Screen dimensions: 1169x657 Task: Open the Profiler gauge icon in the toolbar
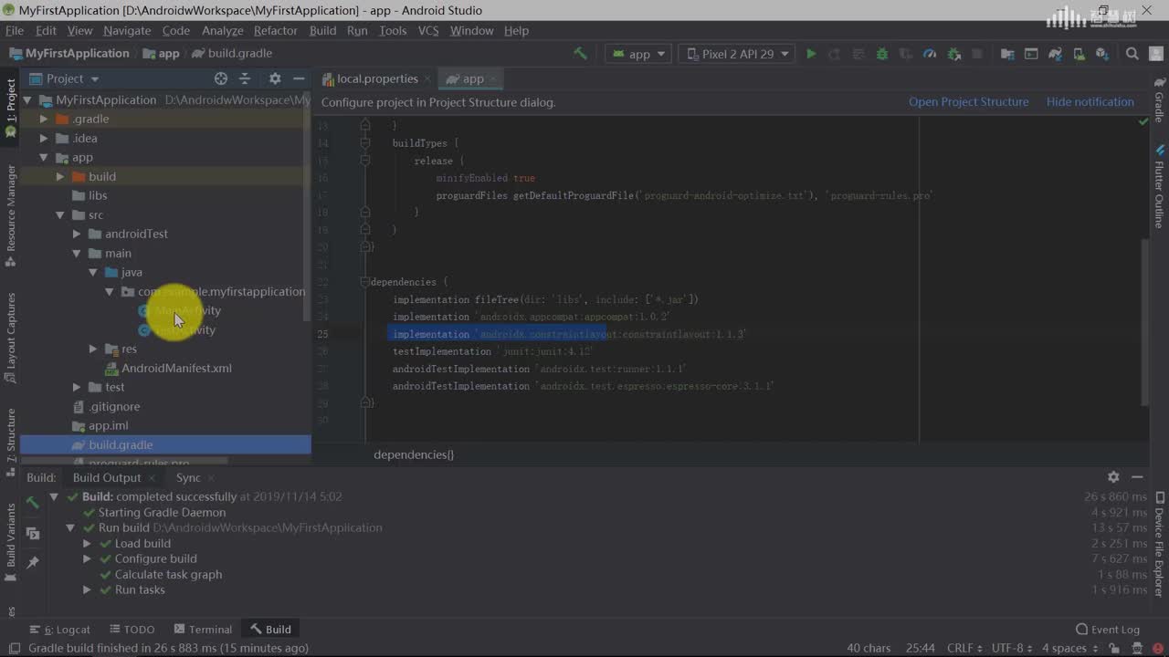pyautogui.click(x=930, y=54)
